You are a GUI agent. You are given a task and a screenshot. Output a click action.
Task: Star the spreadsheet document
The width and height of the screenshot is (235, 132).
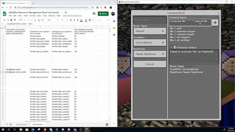[x=62, y=12]
